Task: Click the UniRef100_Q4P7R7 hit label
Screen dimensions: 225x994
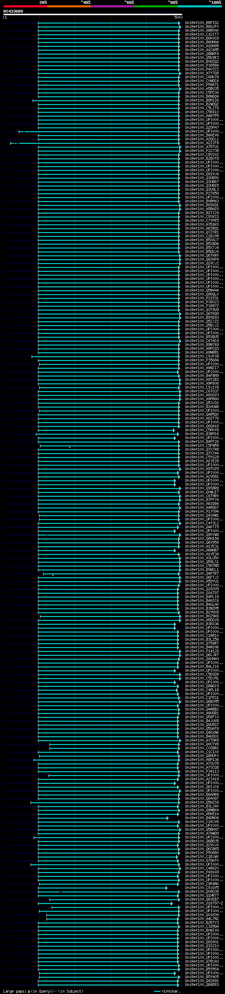Action: (202, 574)
